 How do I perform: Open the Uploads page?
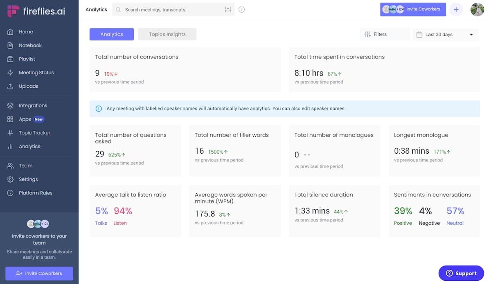click(28, 86)
